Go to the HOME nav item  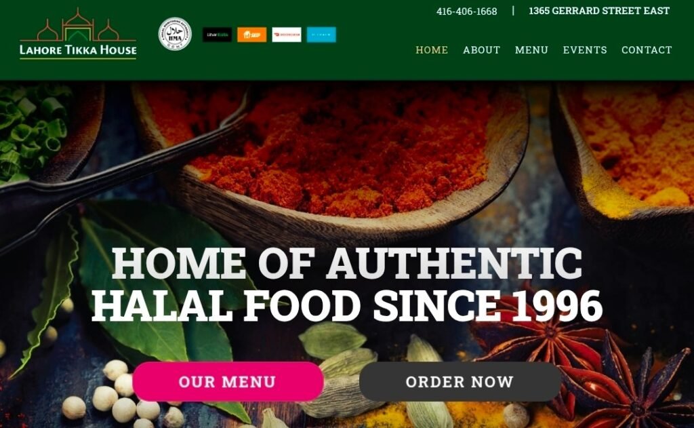pos(432,50)
